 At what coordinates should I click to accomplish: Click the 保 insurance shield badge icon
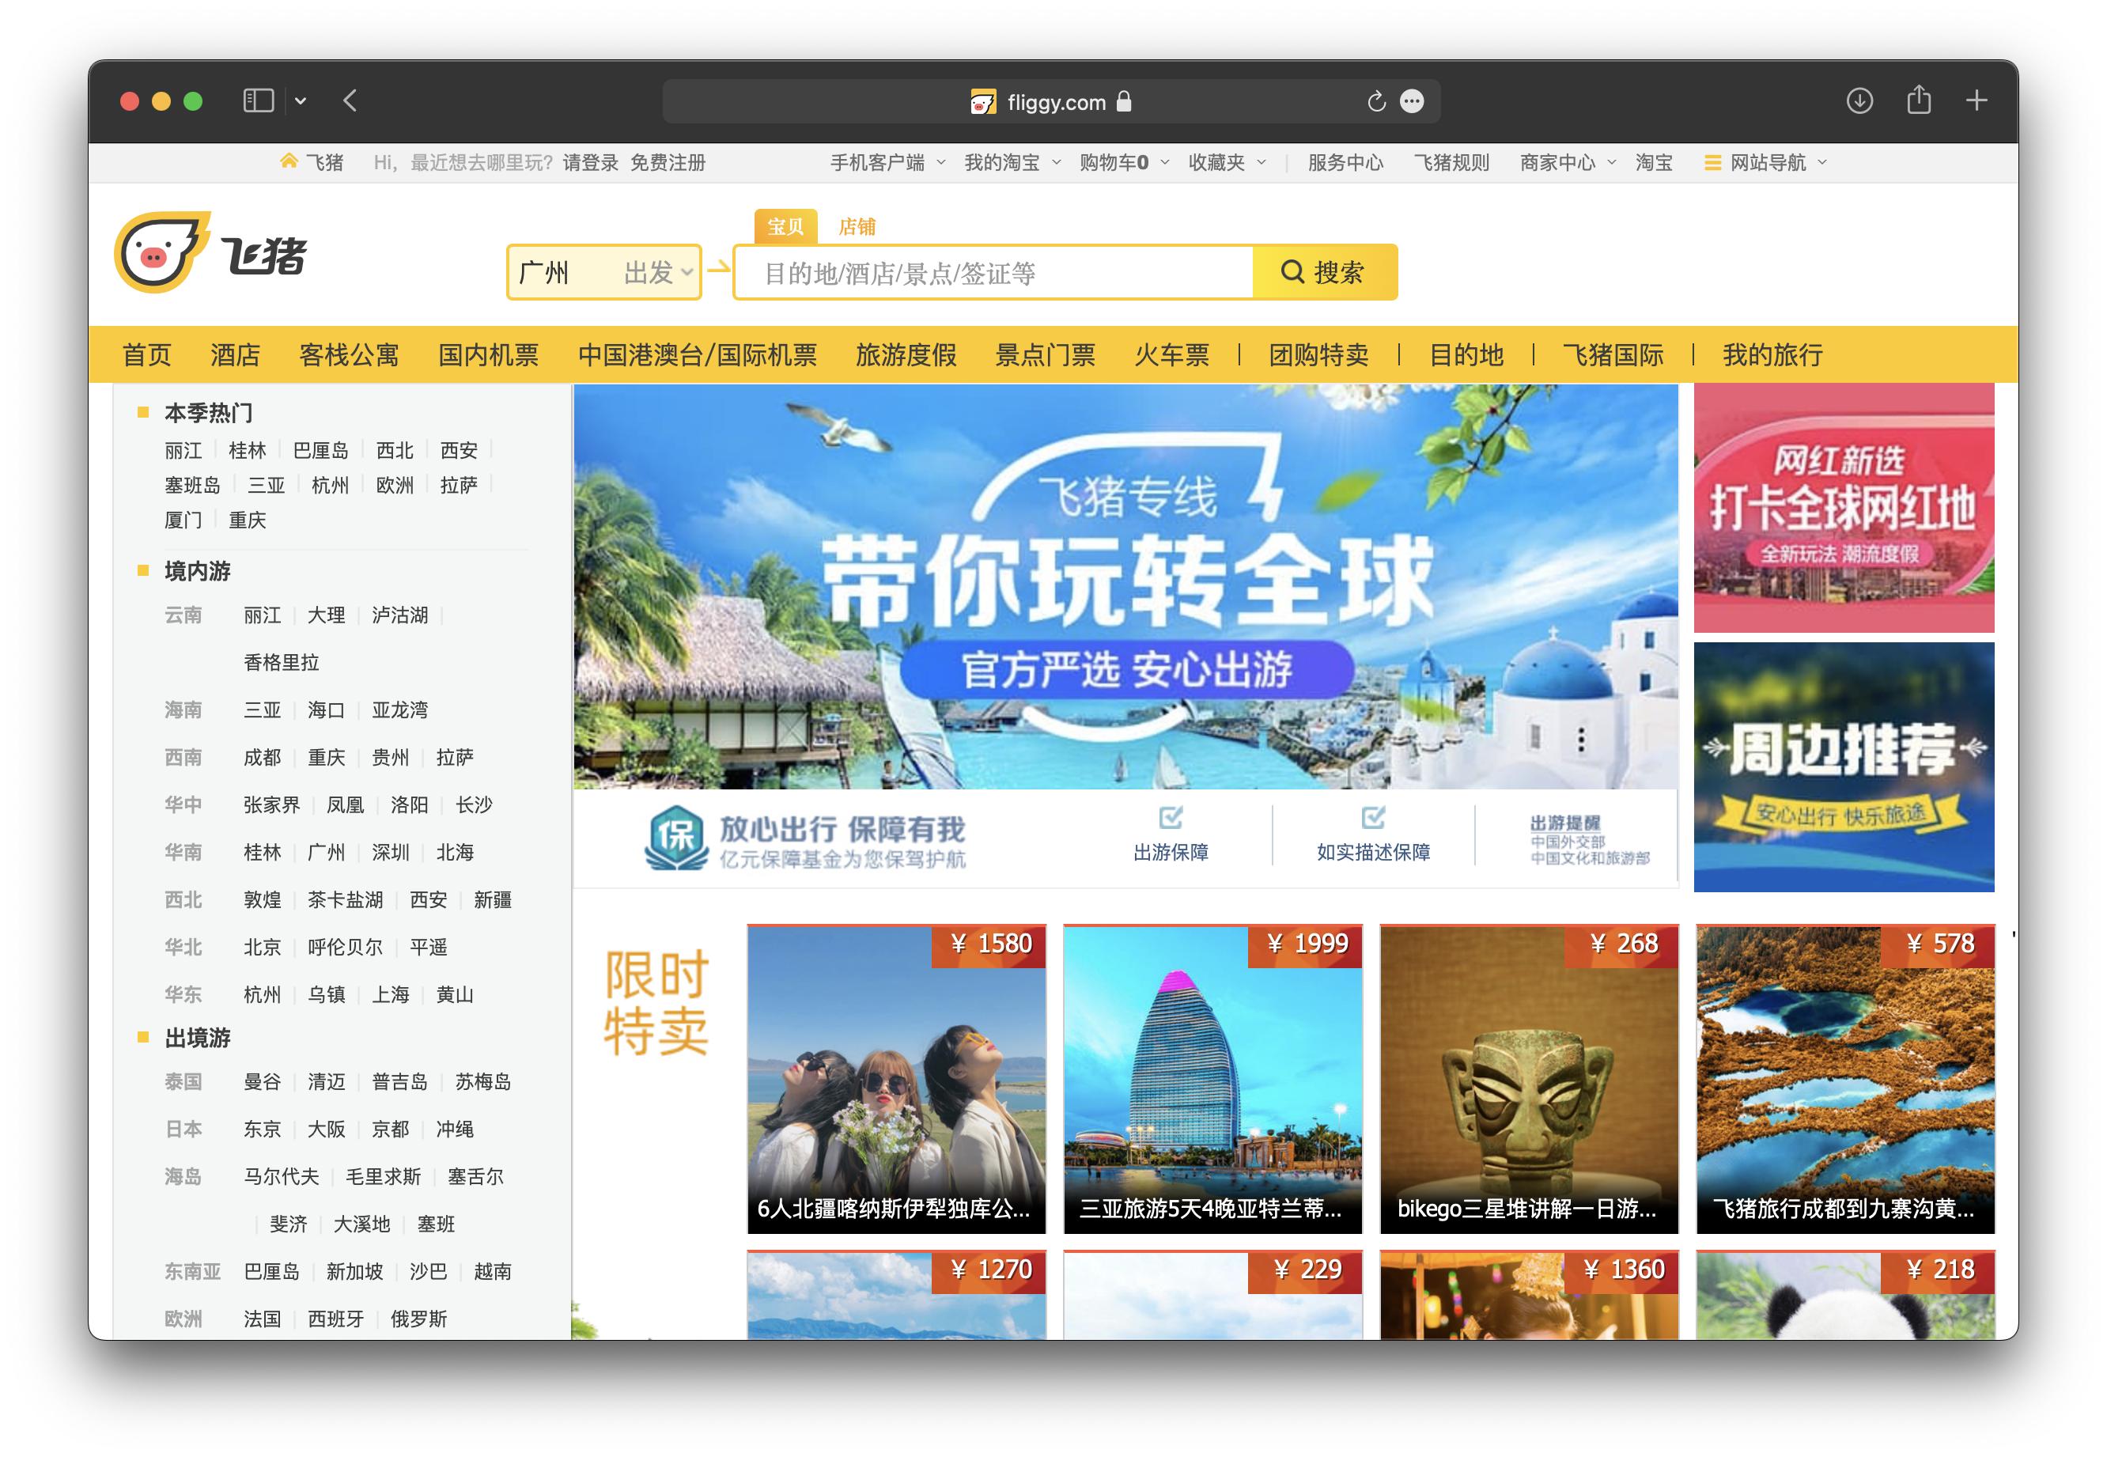tap(675, 835)
